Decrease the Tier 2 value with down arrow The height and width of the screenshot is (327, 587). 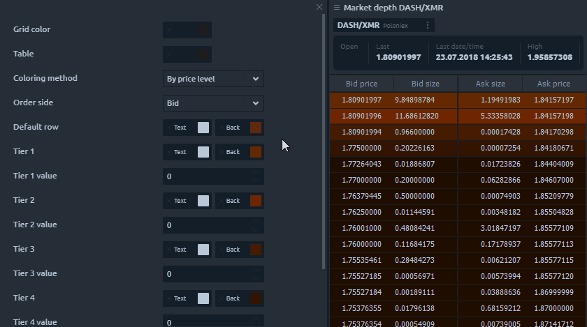(x=256, y=229)
